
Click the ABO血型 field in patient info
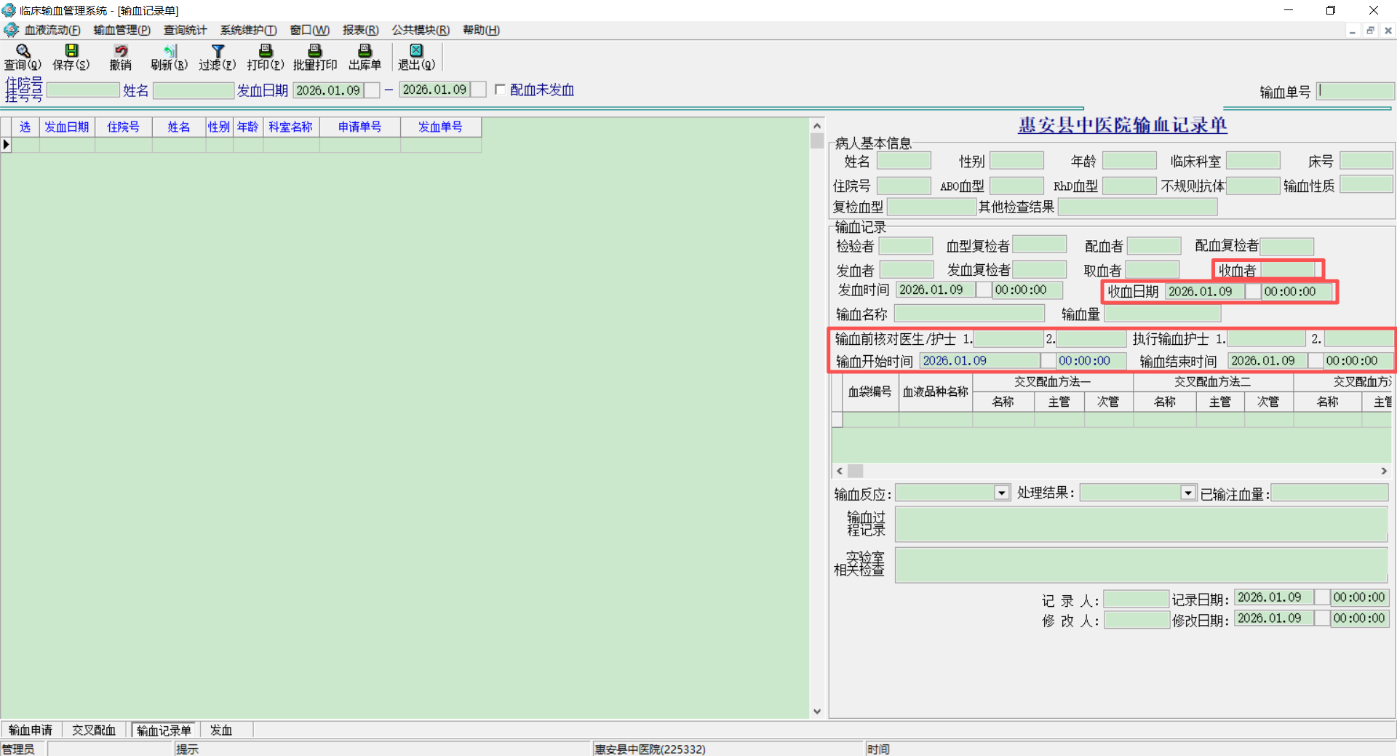1016,186
